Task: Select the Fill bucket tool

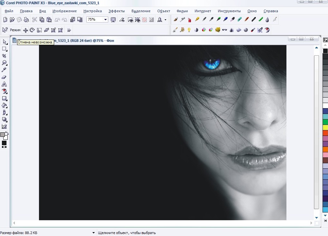Action: pos(4,105)
